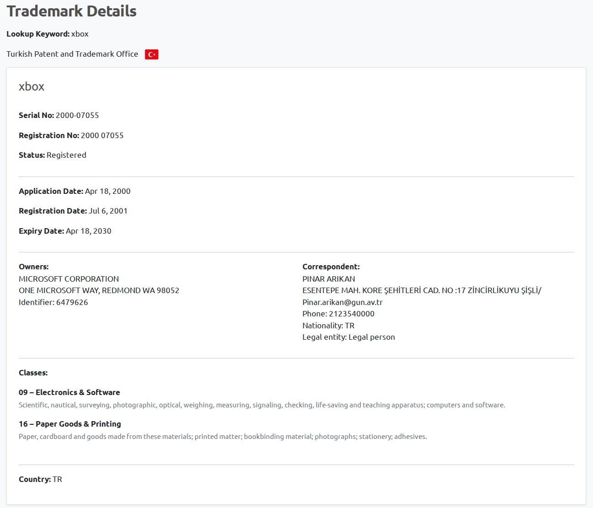Click class '16 – Paper Goods & Printing' heading

pyautogui.click(x=70, y=424)
